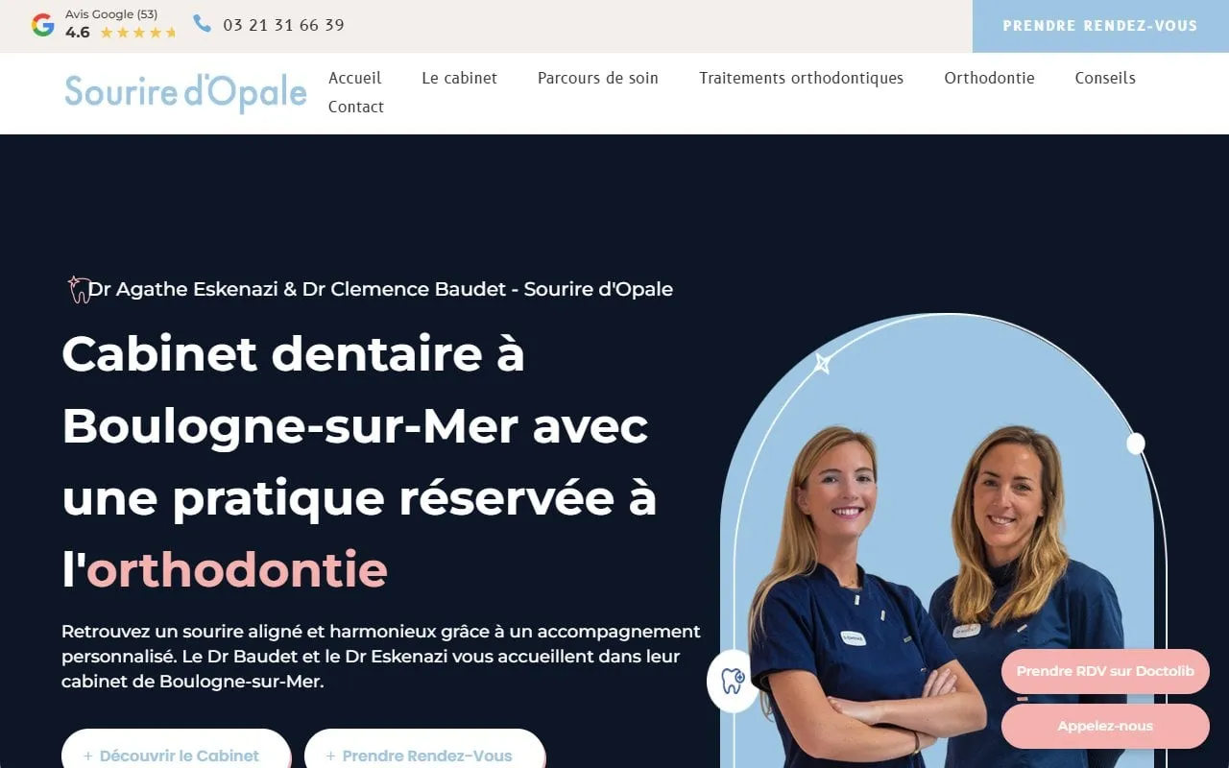Click the Appelez-nous button
The height and width of the screenshot is (768, 1229).
pos(1105,726)
